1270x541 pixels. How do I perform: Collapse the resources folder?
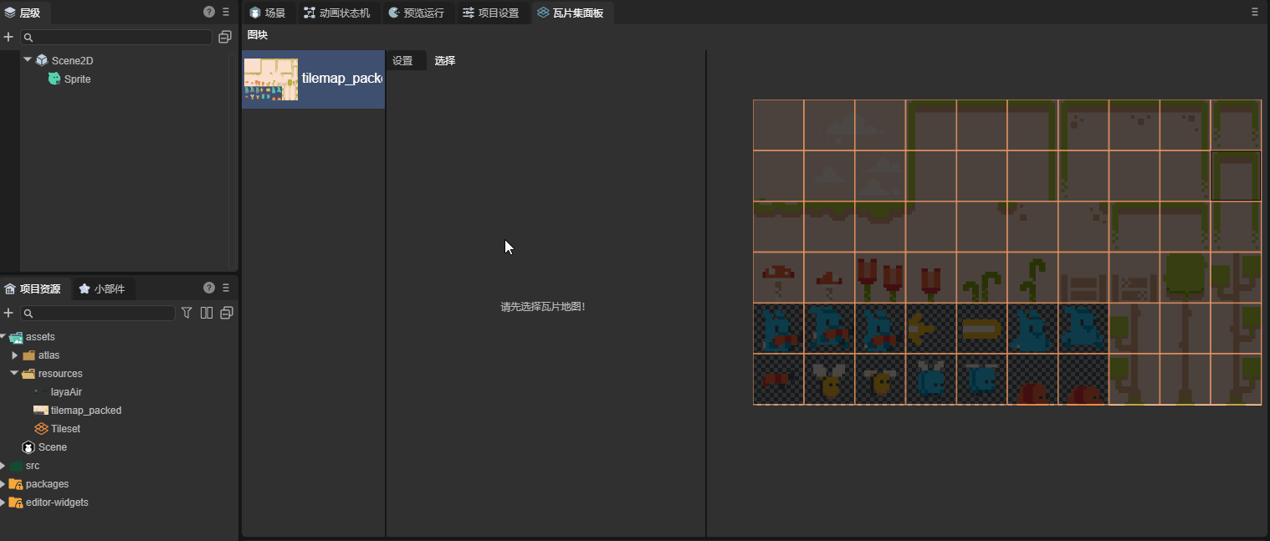[15, 374]
